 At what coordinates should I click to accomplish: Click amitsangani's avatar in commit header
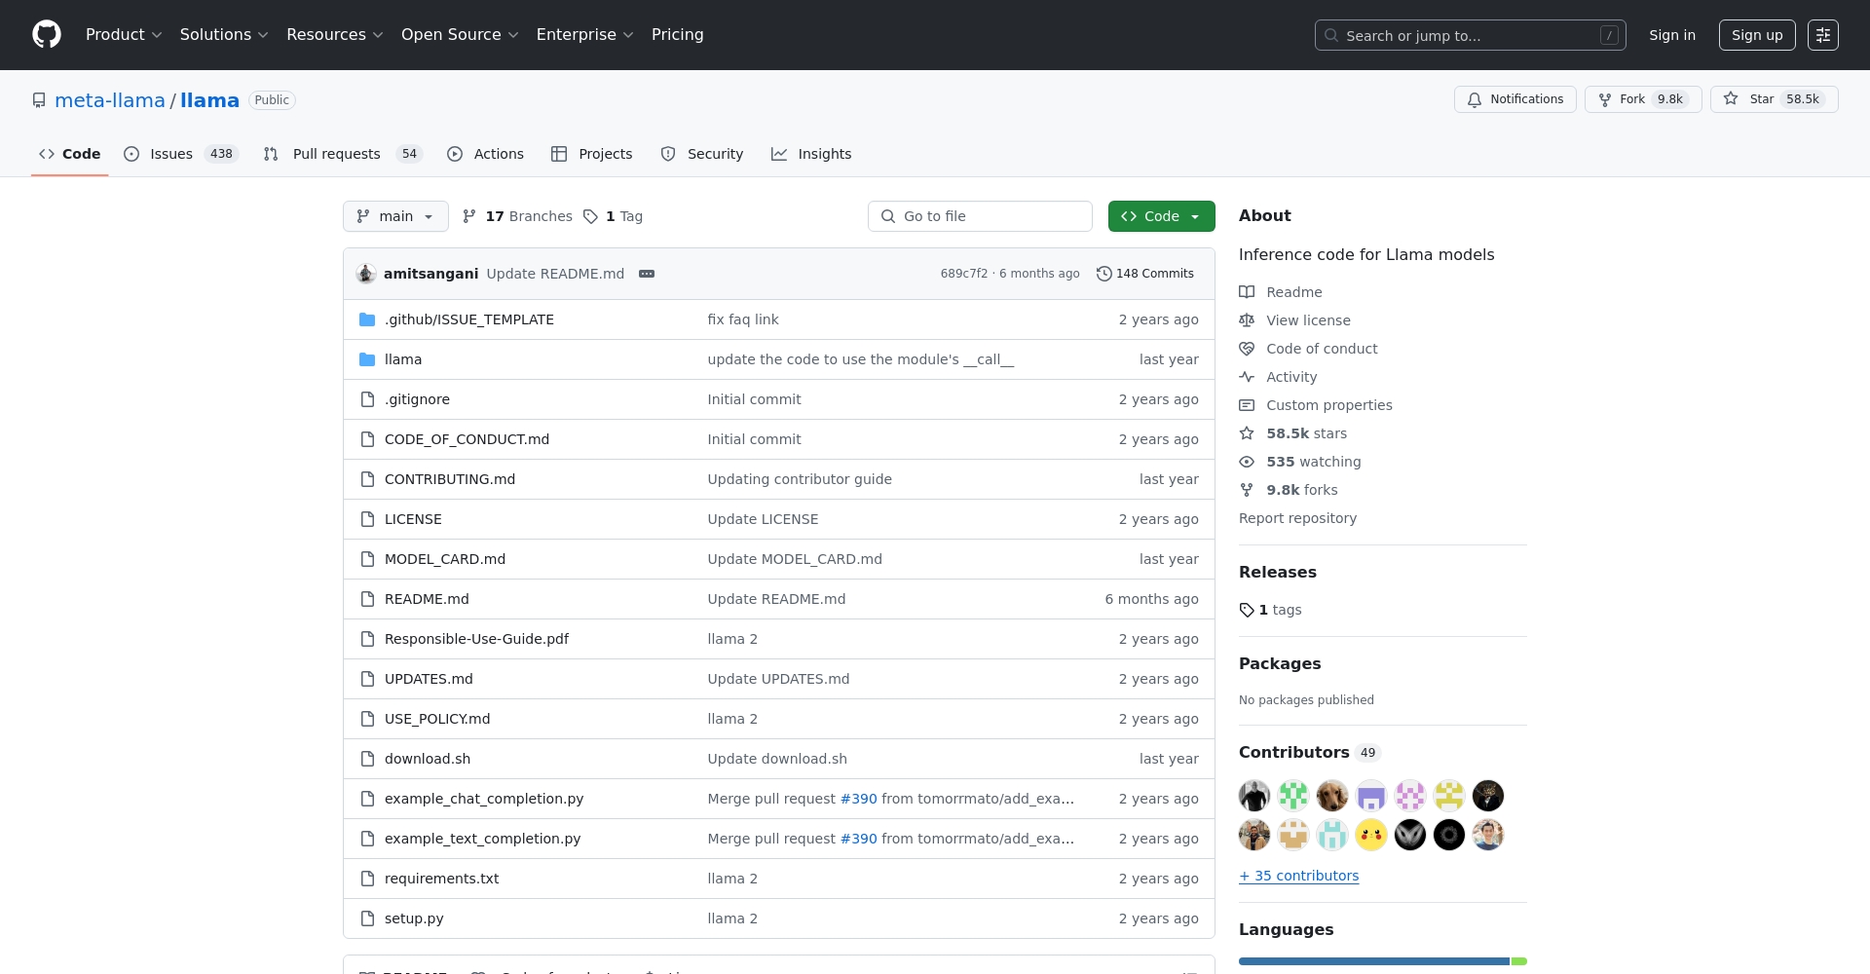click(x=366, y=274)
